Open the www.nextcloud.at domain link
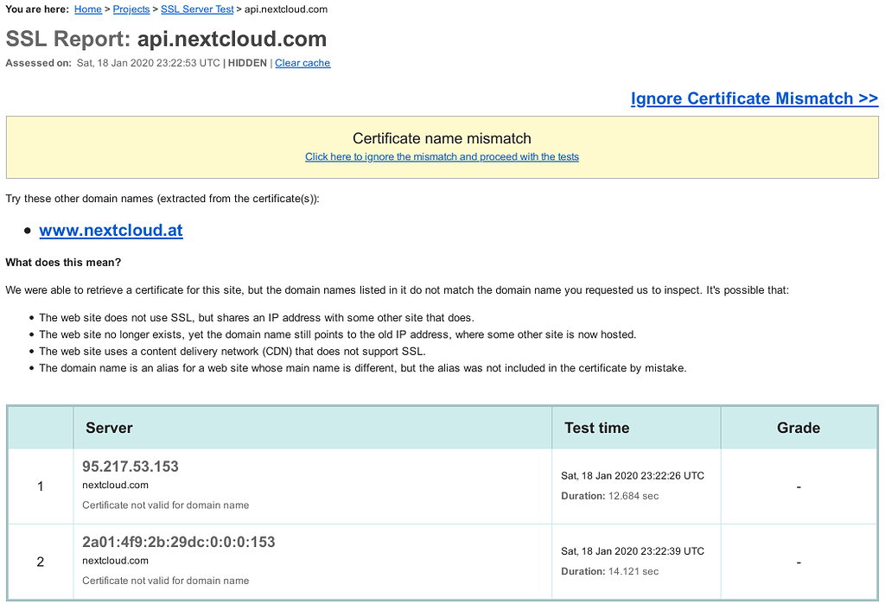The image size is (885, 610). coord(111,230)
